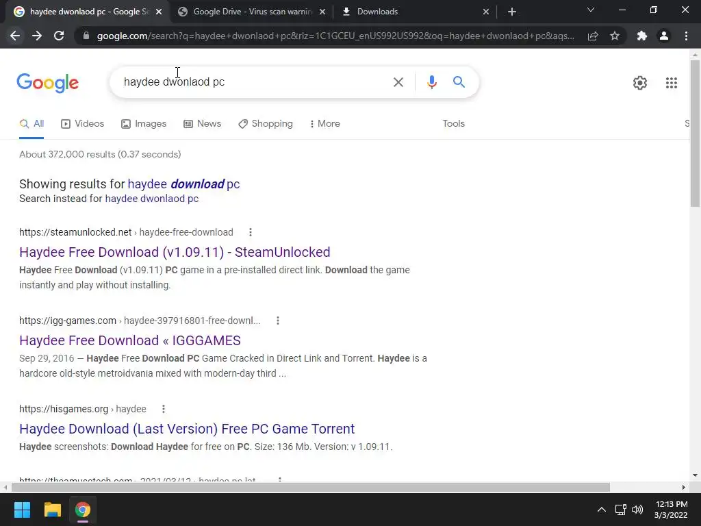Search instead for haydee dwonlaod pc
This screenshot has width=701, height=526.
(151, 199)
